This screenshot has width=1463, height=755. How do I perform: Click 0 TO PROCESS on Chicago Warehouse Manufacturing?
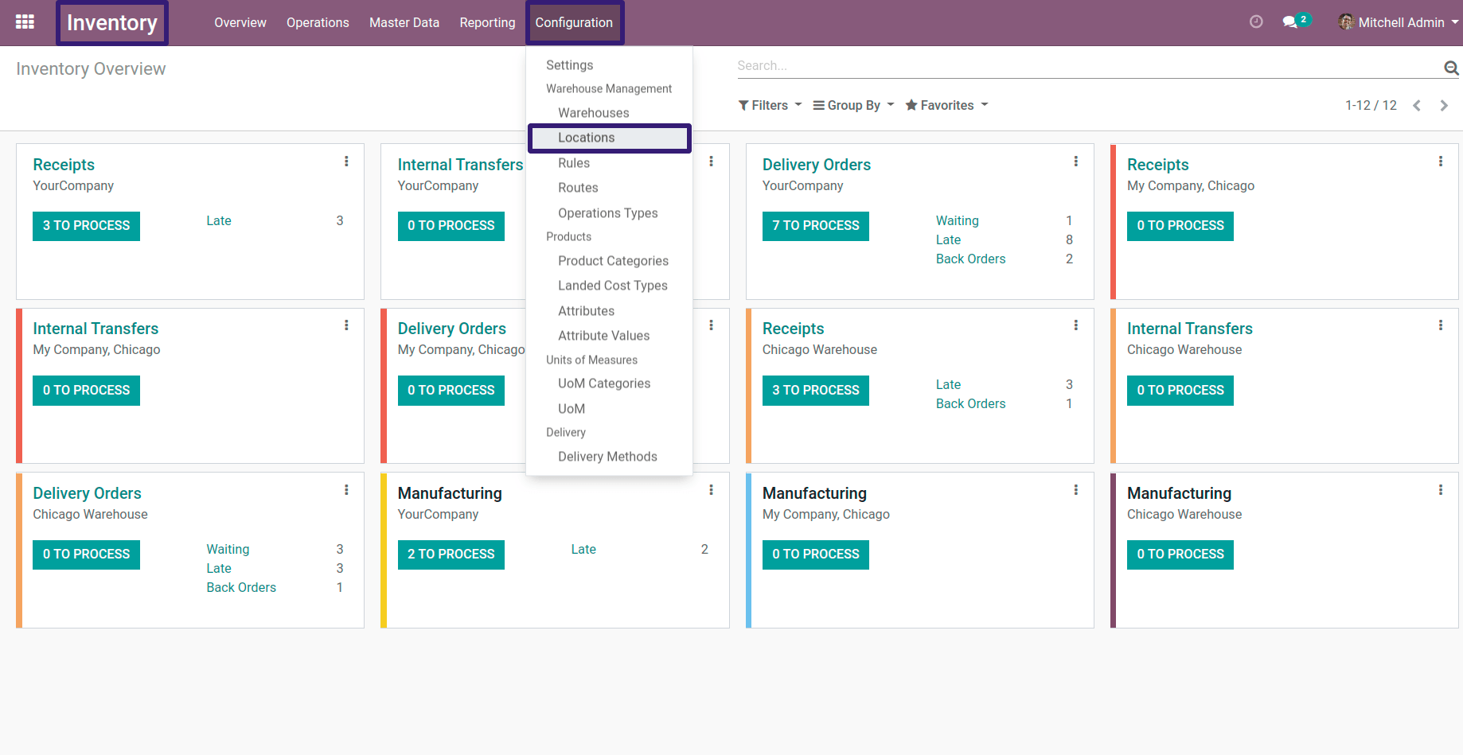click(x=1180, y=555)
